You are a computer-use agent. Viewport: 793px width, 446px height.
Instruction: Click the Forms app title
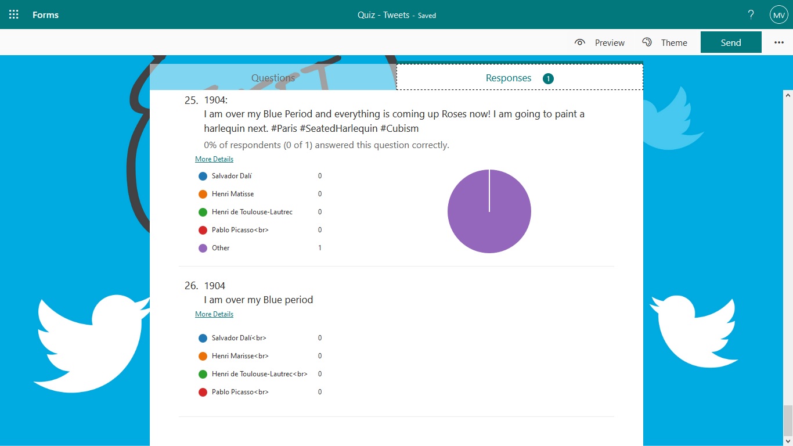point(45,15)
